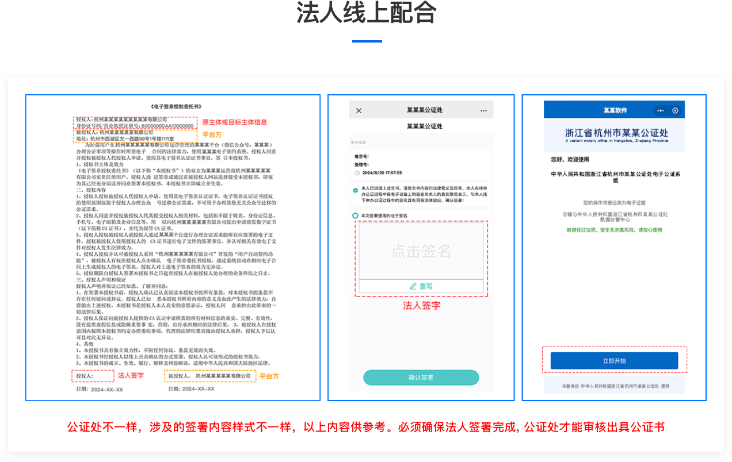Click the 某某软件 title bar text
The image size is (732, 462).
615,110
